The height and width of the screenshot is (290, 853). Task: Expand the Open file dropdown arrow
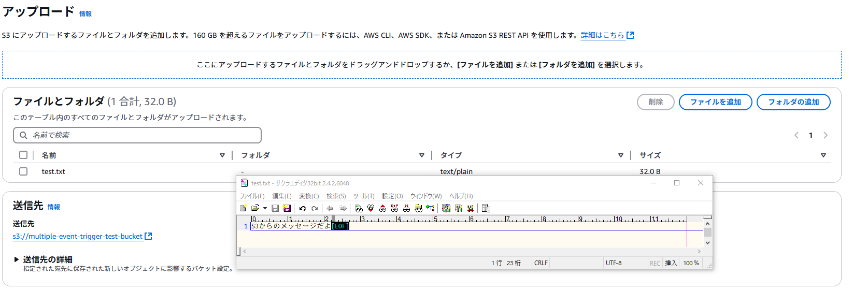pyautogui.click(x=265, y=208)
